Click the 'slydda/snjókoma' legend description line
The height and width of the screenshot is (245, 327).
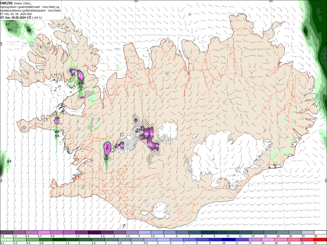31,10
